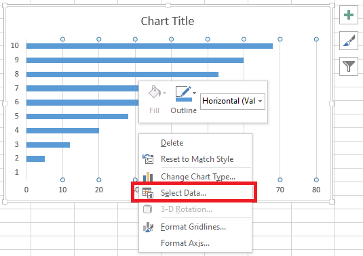The image size is (363, 256).
Task: Select the bar for category 9
Action: (x=135, y=60)
